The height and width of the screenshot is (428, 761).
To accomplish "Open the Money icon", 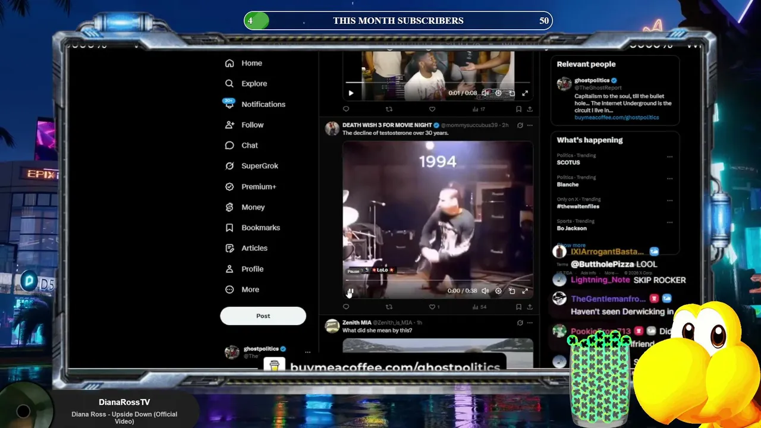I will click(x=229, y=207).
